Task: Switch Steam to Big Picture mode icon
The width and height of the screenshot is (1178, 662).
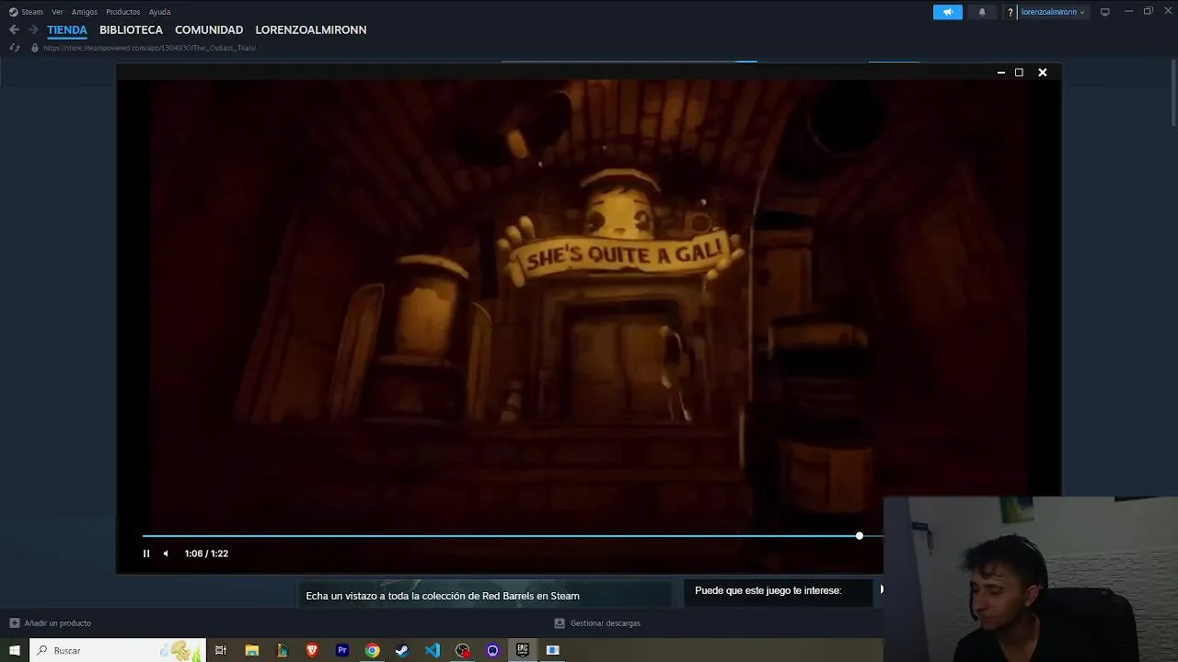Action: point(1105,12)
